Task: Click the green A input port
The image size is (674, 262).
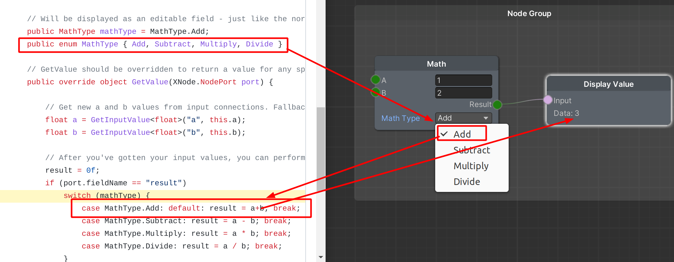Action: [x=375, y=80]
